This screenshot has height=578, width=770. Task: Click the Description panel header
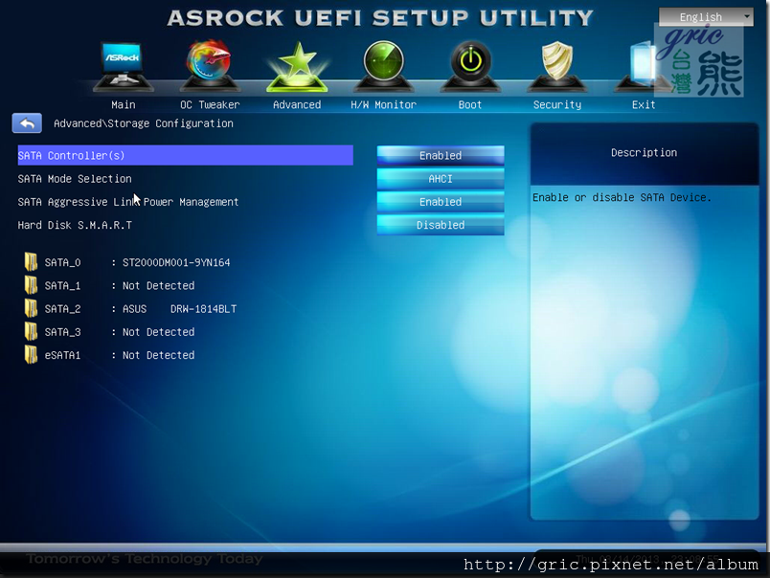(x=644, y=152)
